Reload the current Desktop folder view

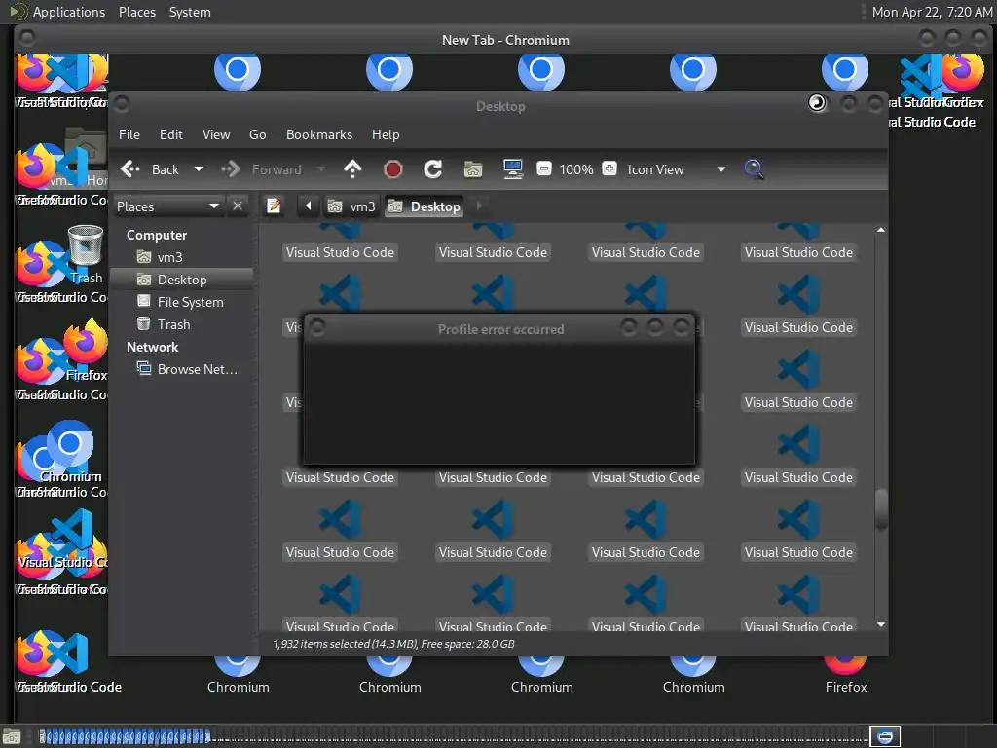click(433, 169)
